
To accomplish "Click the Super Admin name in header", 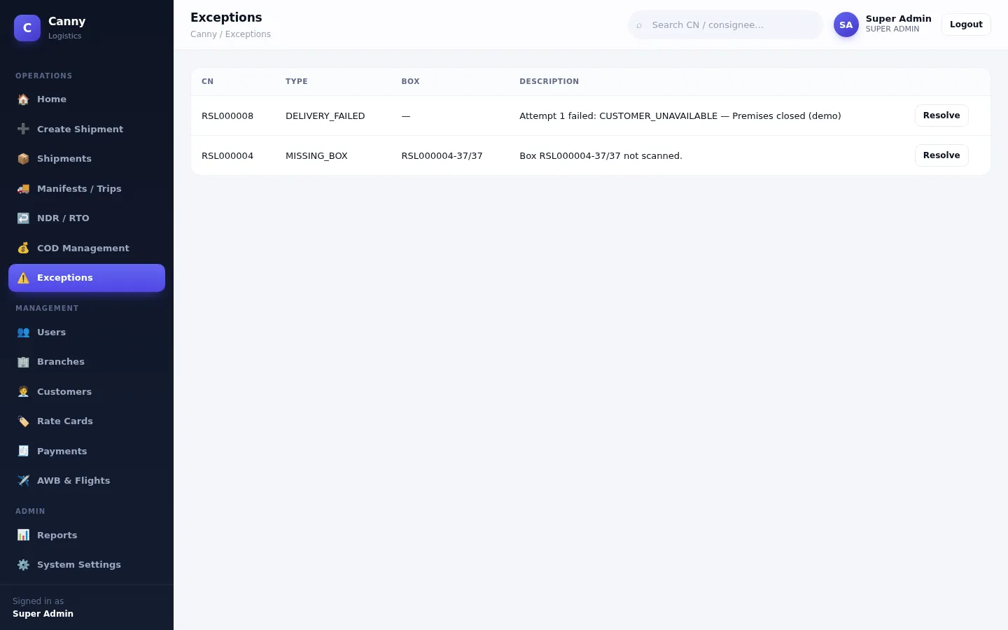I will pos(898,19).
